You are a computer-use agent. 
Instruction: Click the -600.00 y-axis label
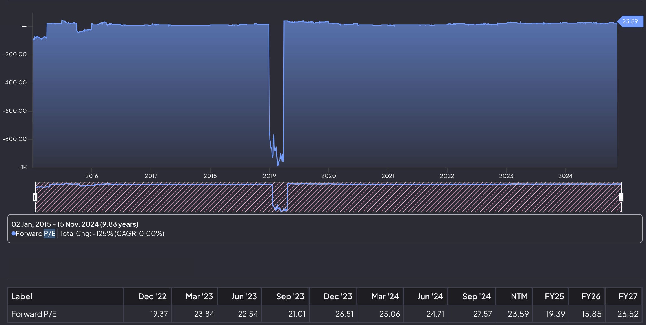[x=15, y=111]
